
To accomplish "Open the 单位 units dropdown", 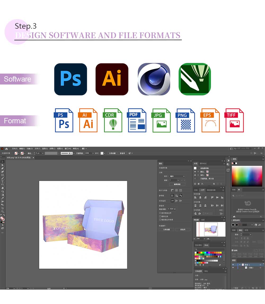I will point(177,176).
